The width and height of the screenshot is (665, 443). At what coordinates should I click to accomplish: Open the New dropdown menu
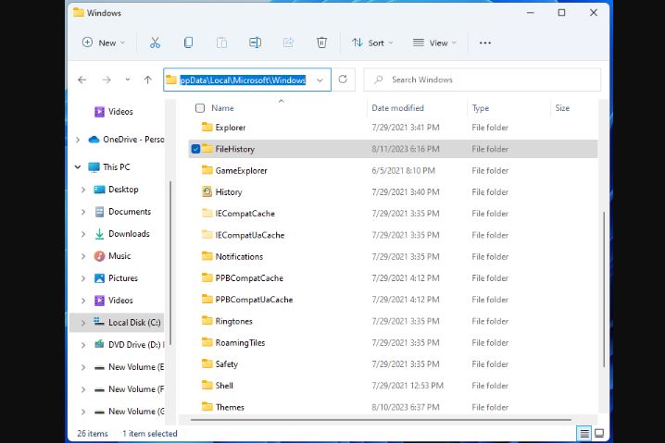tap(104, 43)
